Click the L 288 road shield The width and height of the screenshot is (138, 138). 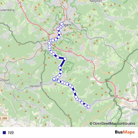point(4,118)
